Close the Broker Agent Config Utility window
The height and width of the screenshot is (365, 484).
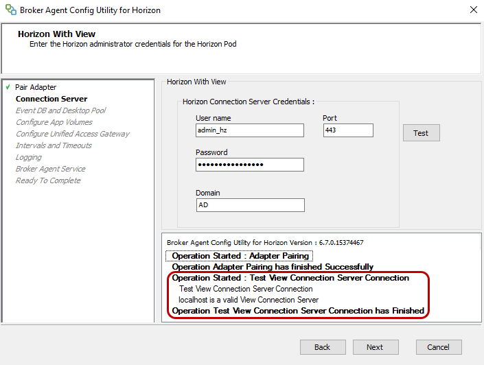click(x=473, y=10)
